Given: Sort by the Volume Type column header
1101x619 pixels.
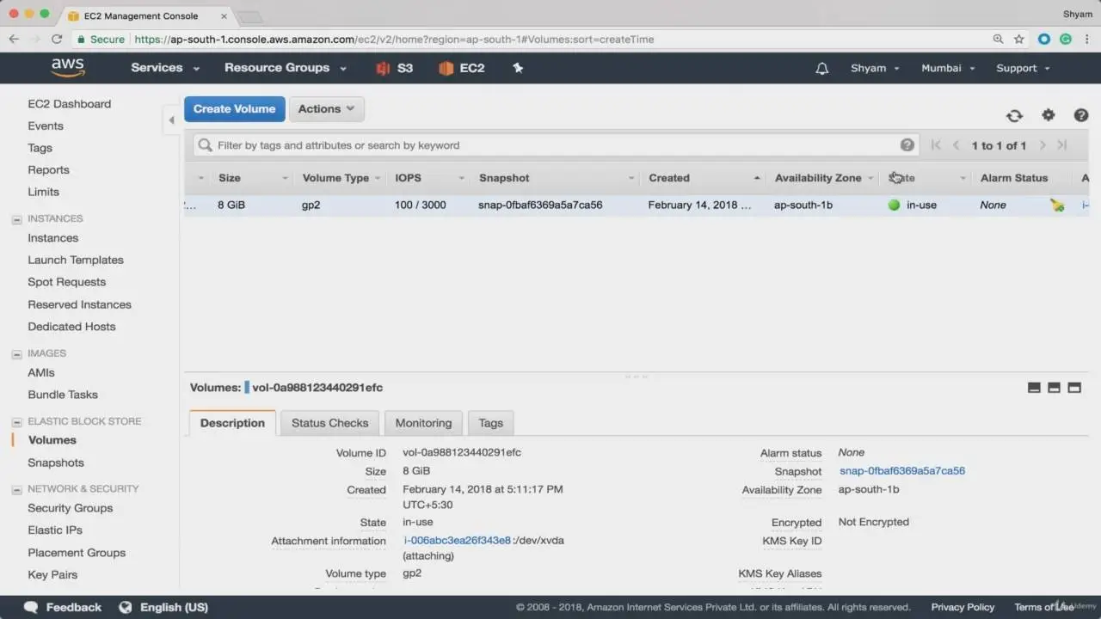Looking at the screenshot, I should pyautogui.click(x=335, y=178).
